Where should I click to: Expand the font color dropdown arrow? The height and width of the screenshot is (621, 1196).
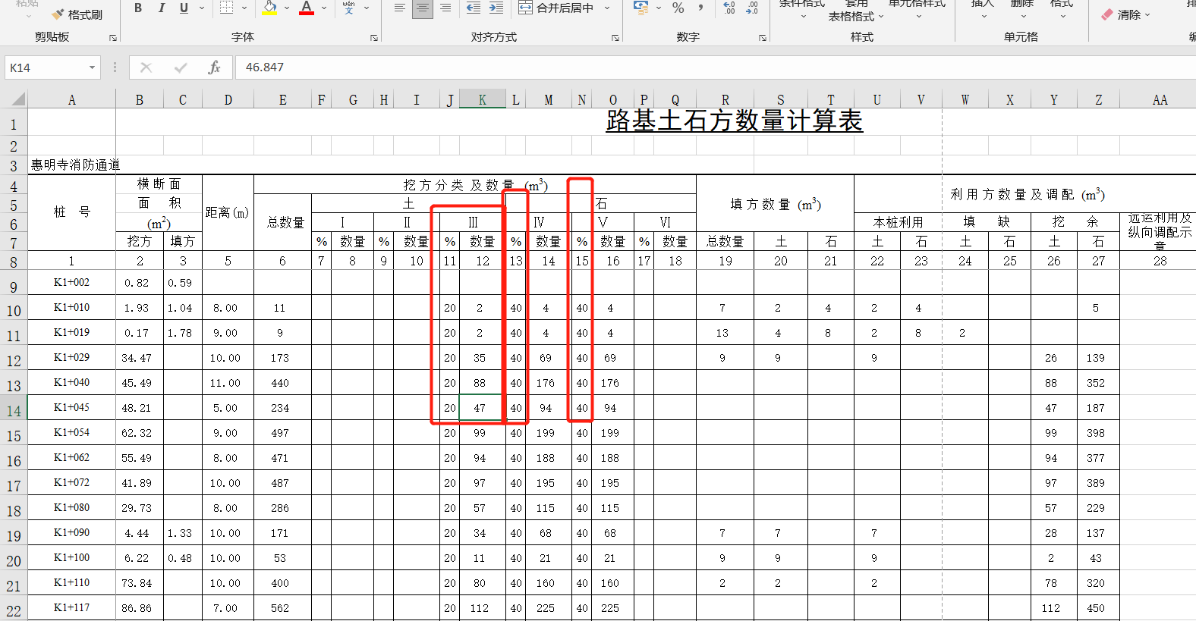coord(324,8)
